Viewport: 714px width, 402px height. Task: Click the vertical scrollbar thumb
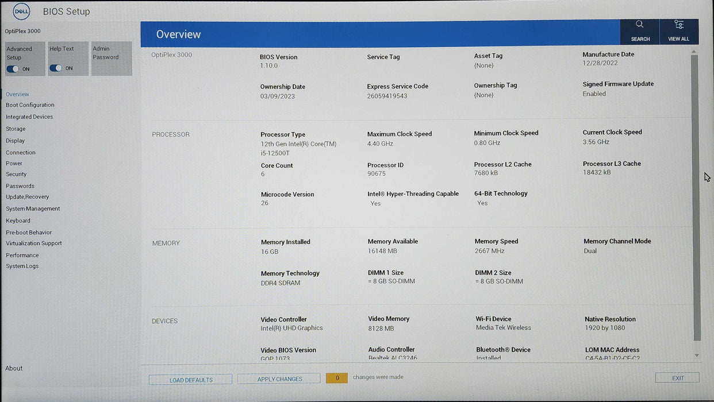[696, 198]
